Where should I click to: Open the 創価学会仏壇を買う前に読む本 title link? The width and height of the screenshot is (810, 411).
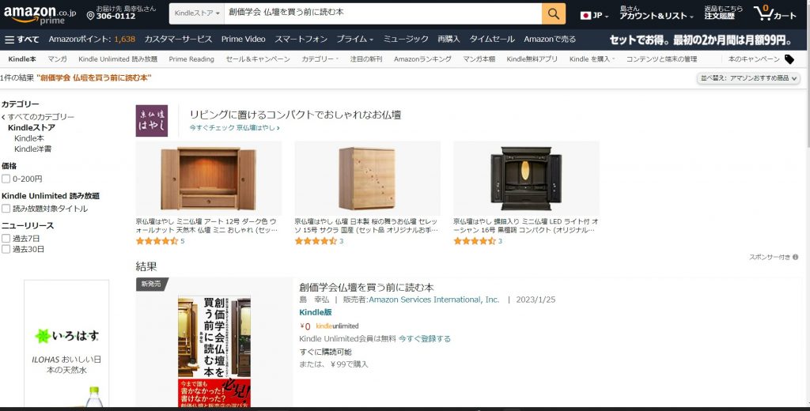click(x=366, y=288)
